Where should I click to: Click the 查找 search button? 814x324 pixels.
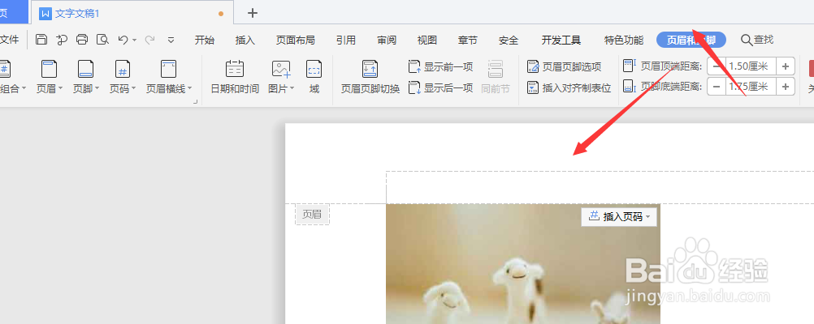(757, 40)
